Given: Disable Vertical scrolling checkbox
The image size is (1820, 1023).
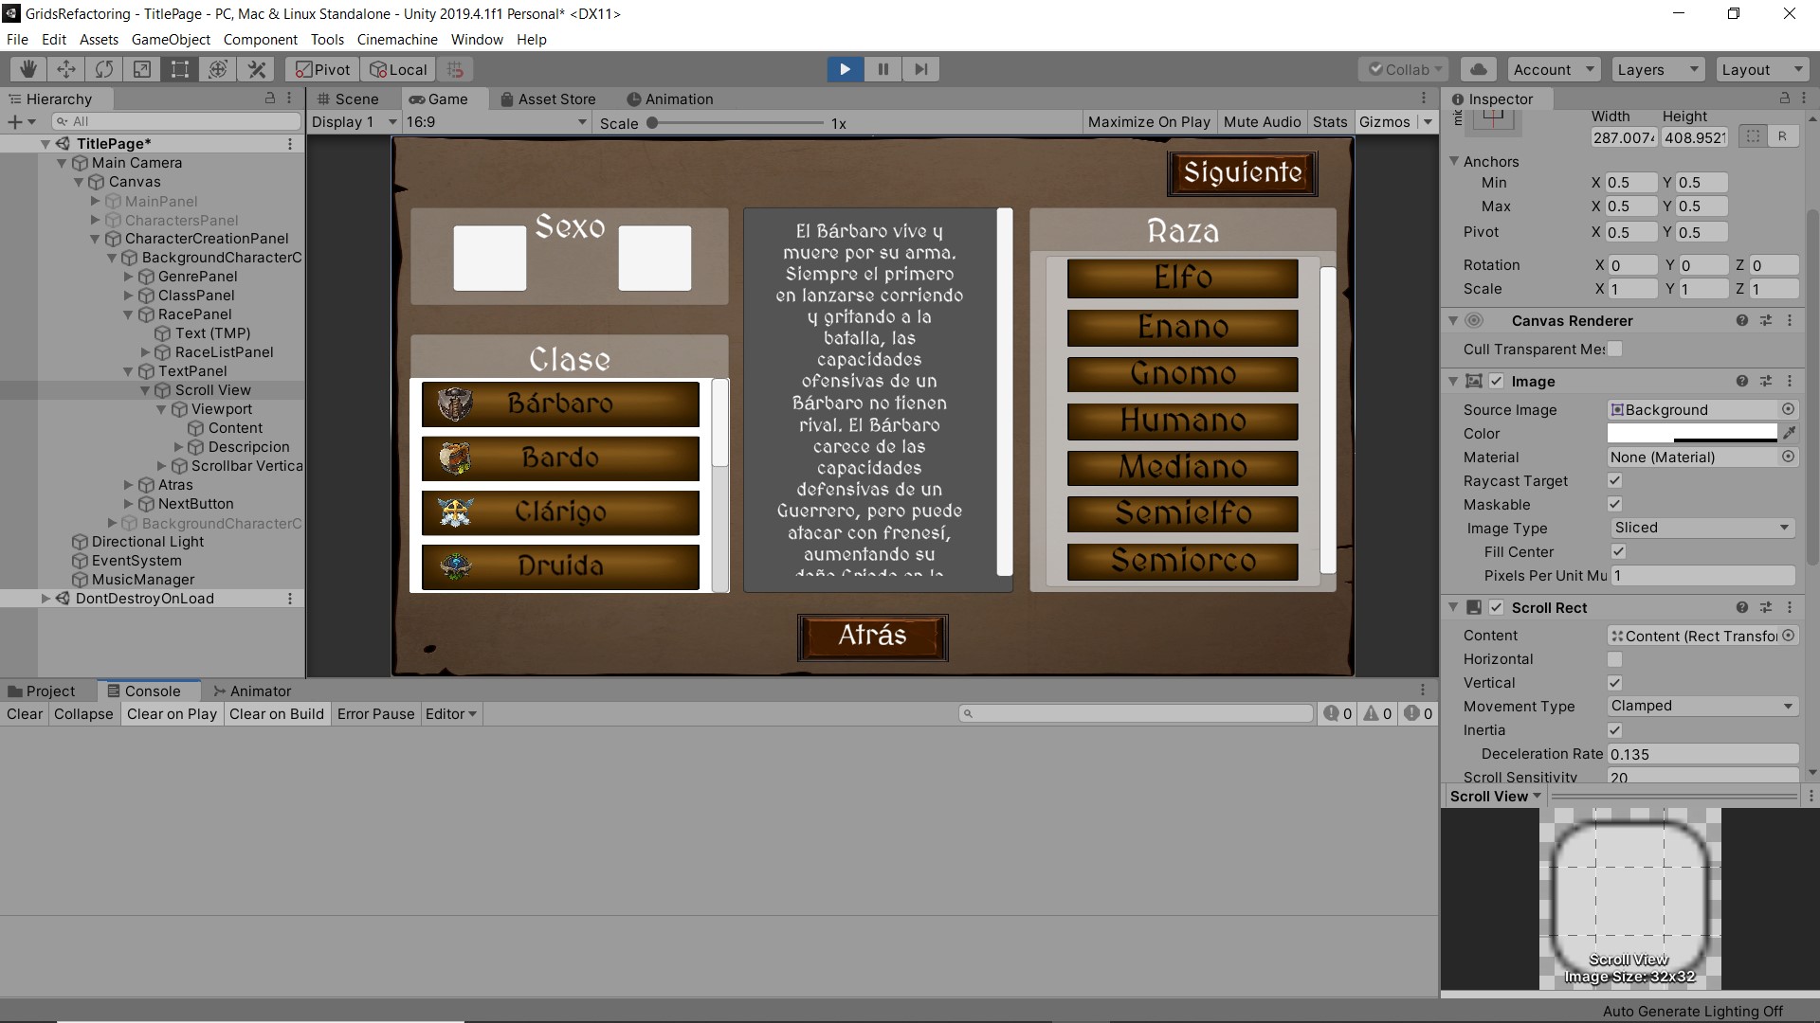Looking at the screenshot, I should point(1615,682).
